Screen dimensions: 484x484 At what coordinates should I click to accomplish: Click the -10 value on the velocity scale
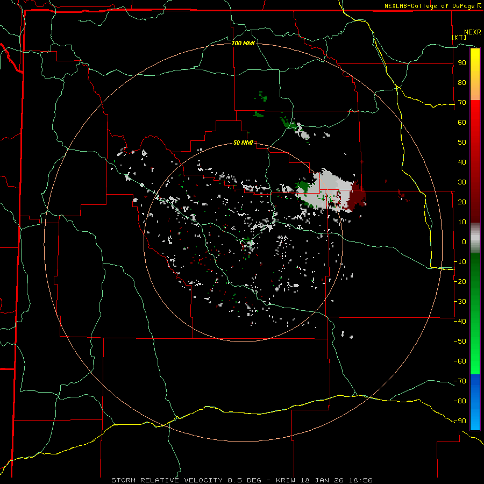pos(460,262)
